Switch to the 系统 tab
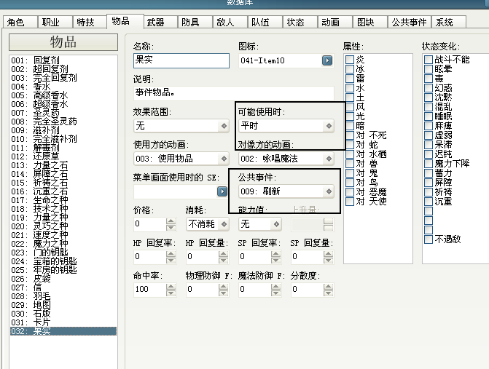 [449, 22]
